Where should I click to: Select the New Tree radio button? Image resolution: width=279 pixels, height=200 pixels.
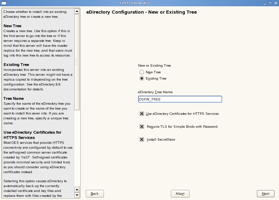click(142, 72)
